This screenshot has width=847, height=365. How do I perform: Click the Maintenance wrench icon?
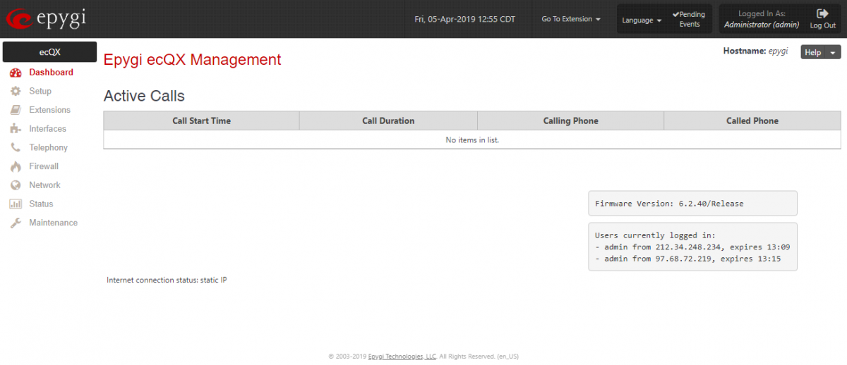pyautogui.click(x=16, y=223)
